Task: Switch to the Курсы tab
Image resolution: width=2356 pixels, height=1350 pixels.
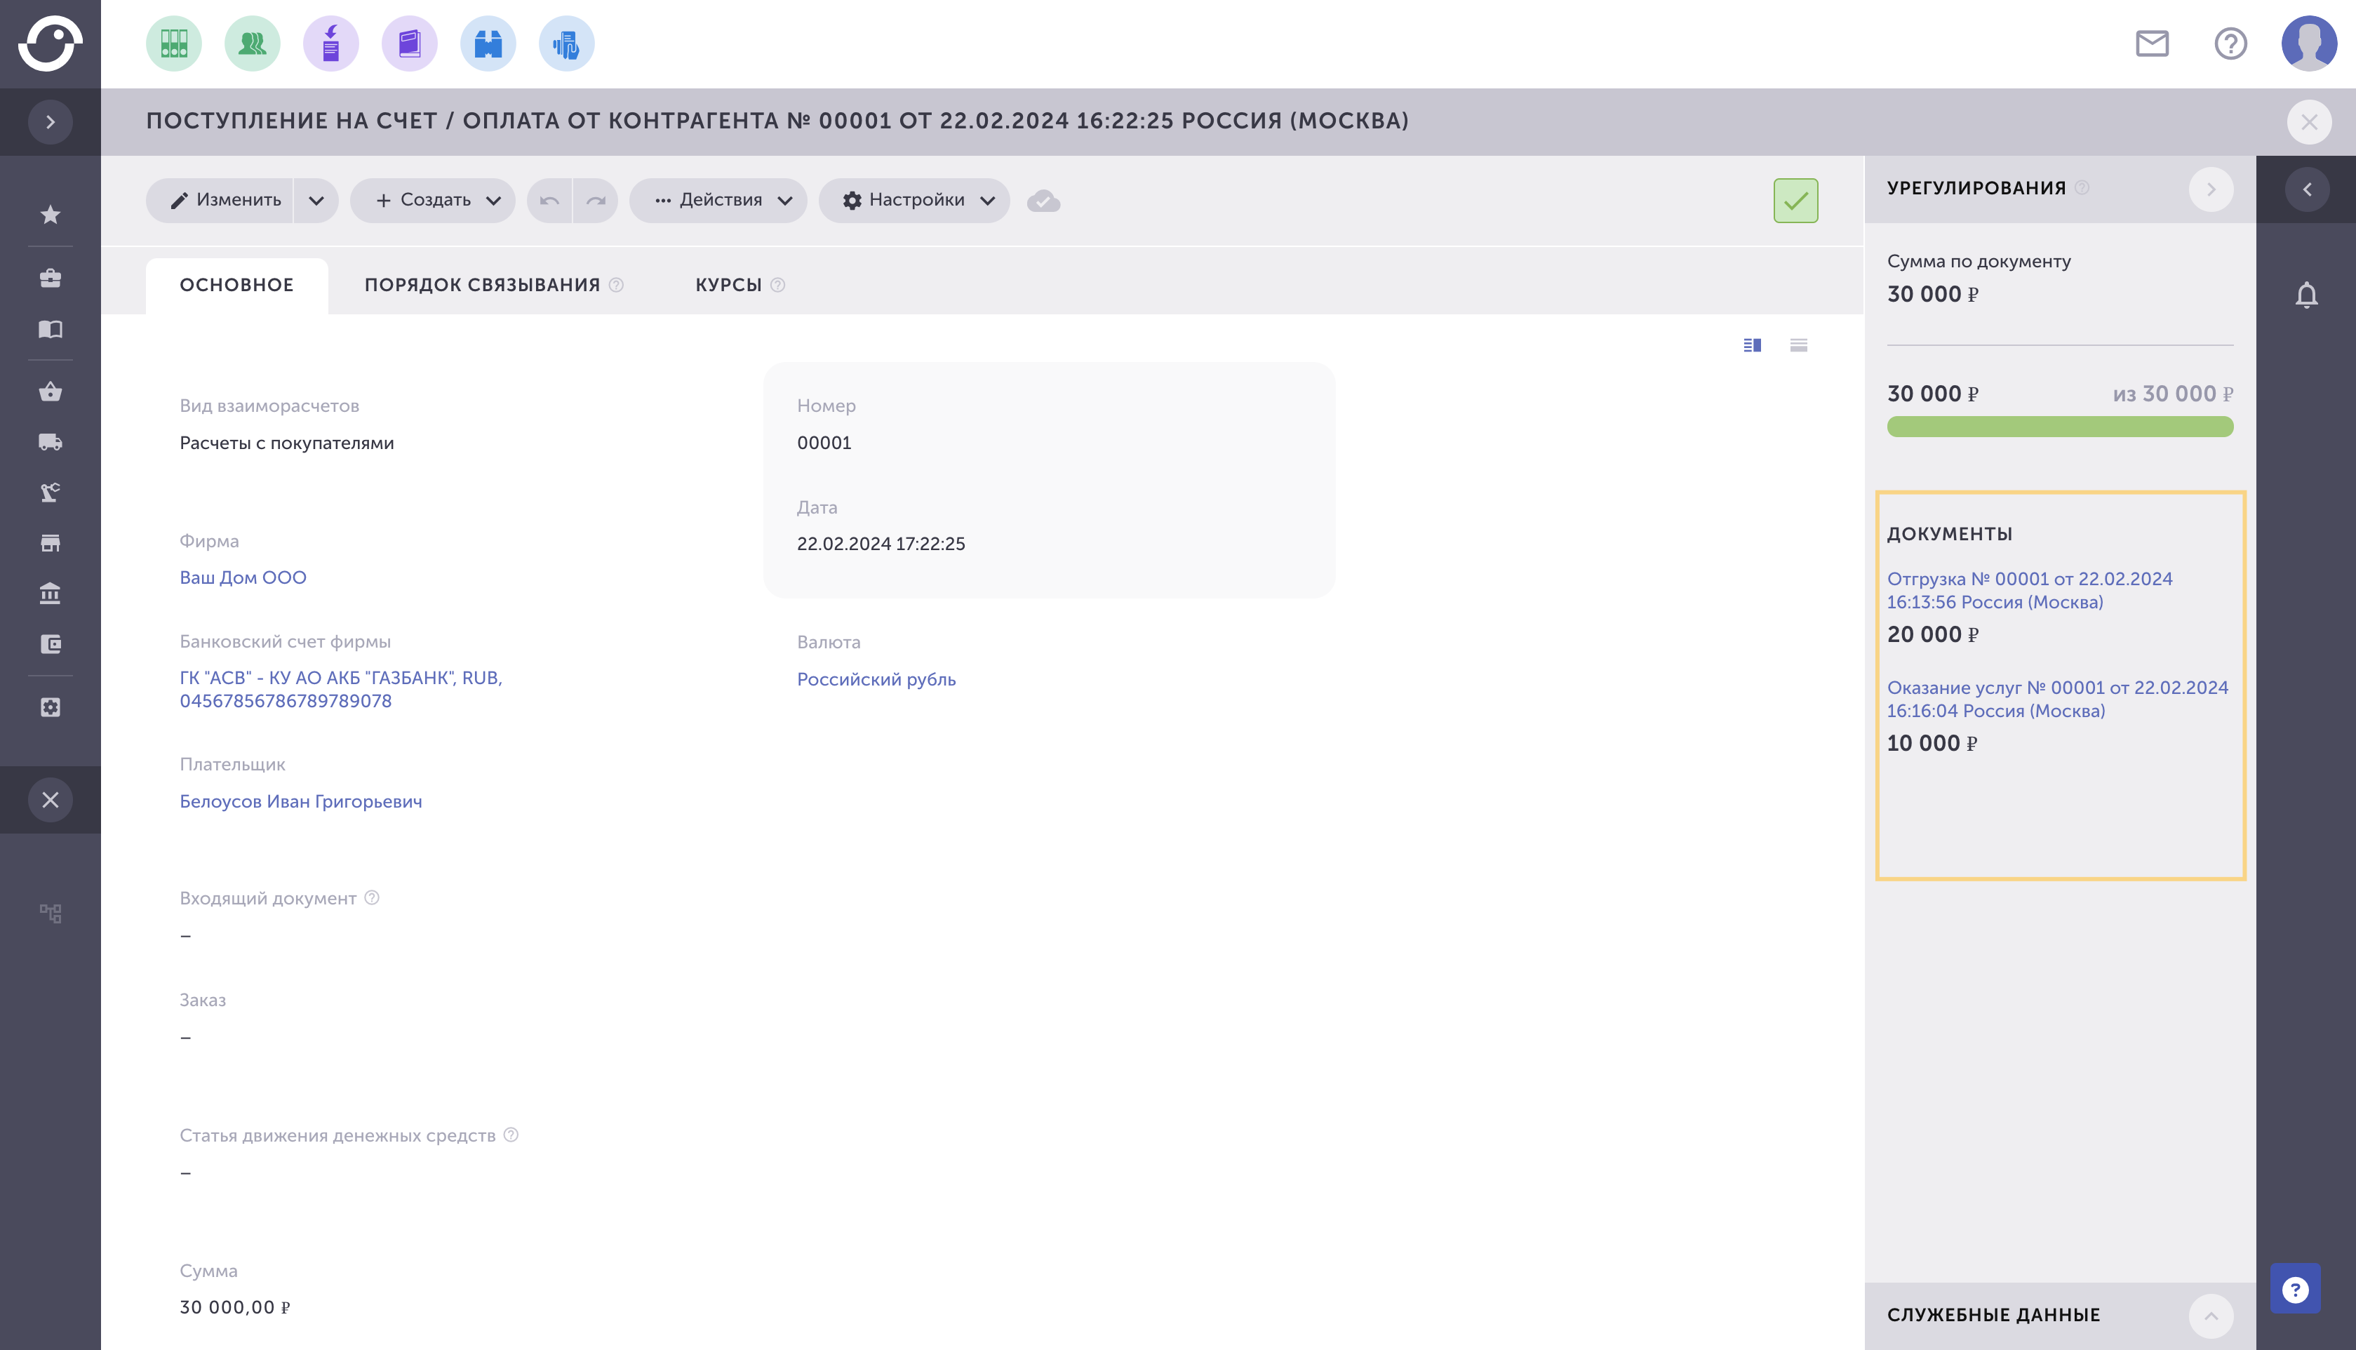Action: point(728,286)
